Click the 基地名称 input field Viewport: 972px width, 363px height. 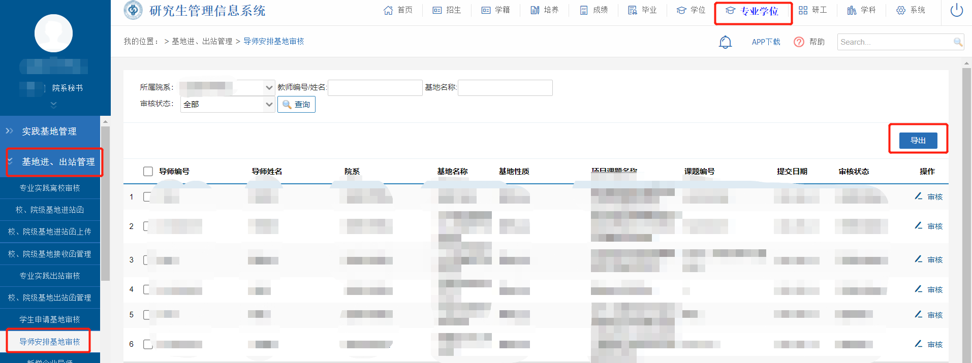[505, 88]
